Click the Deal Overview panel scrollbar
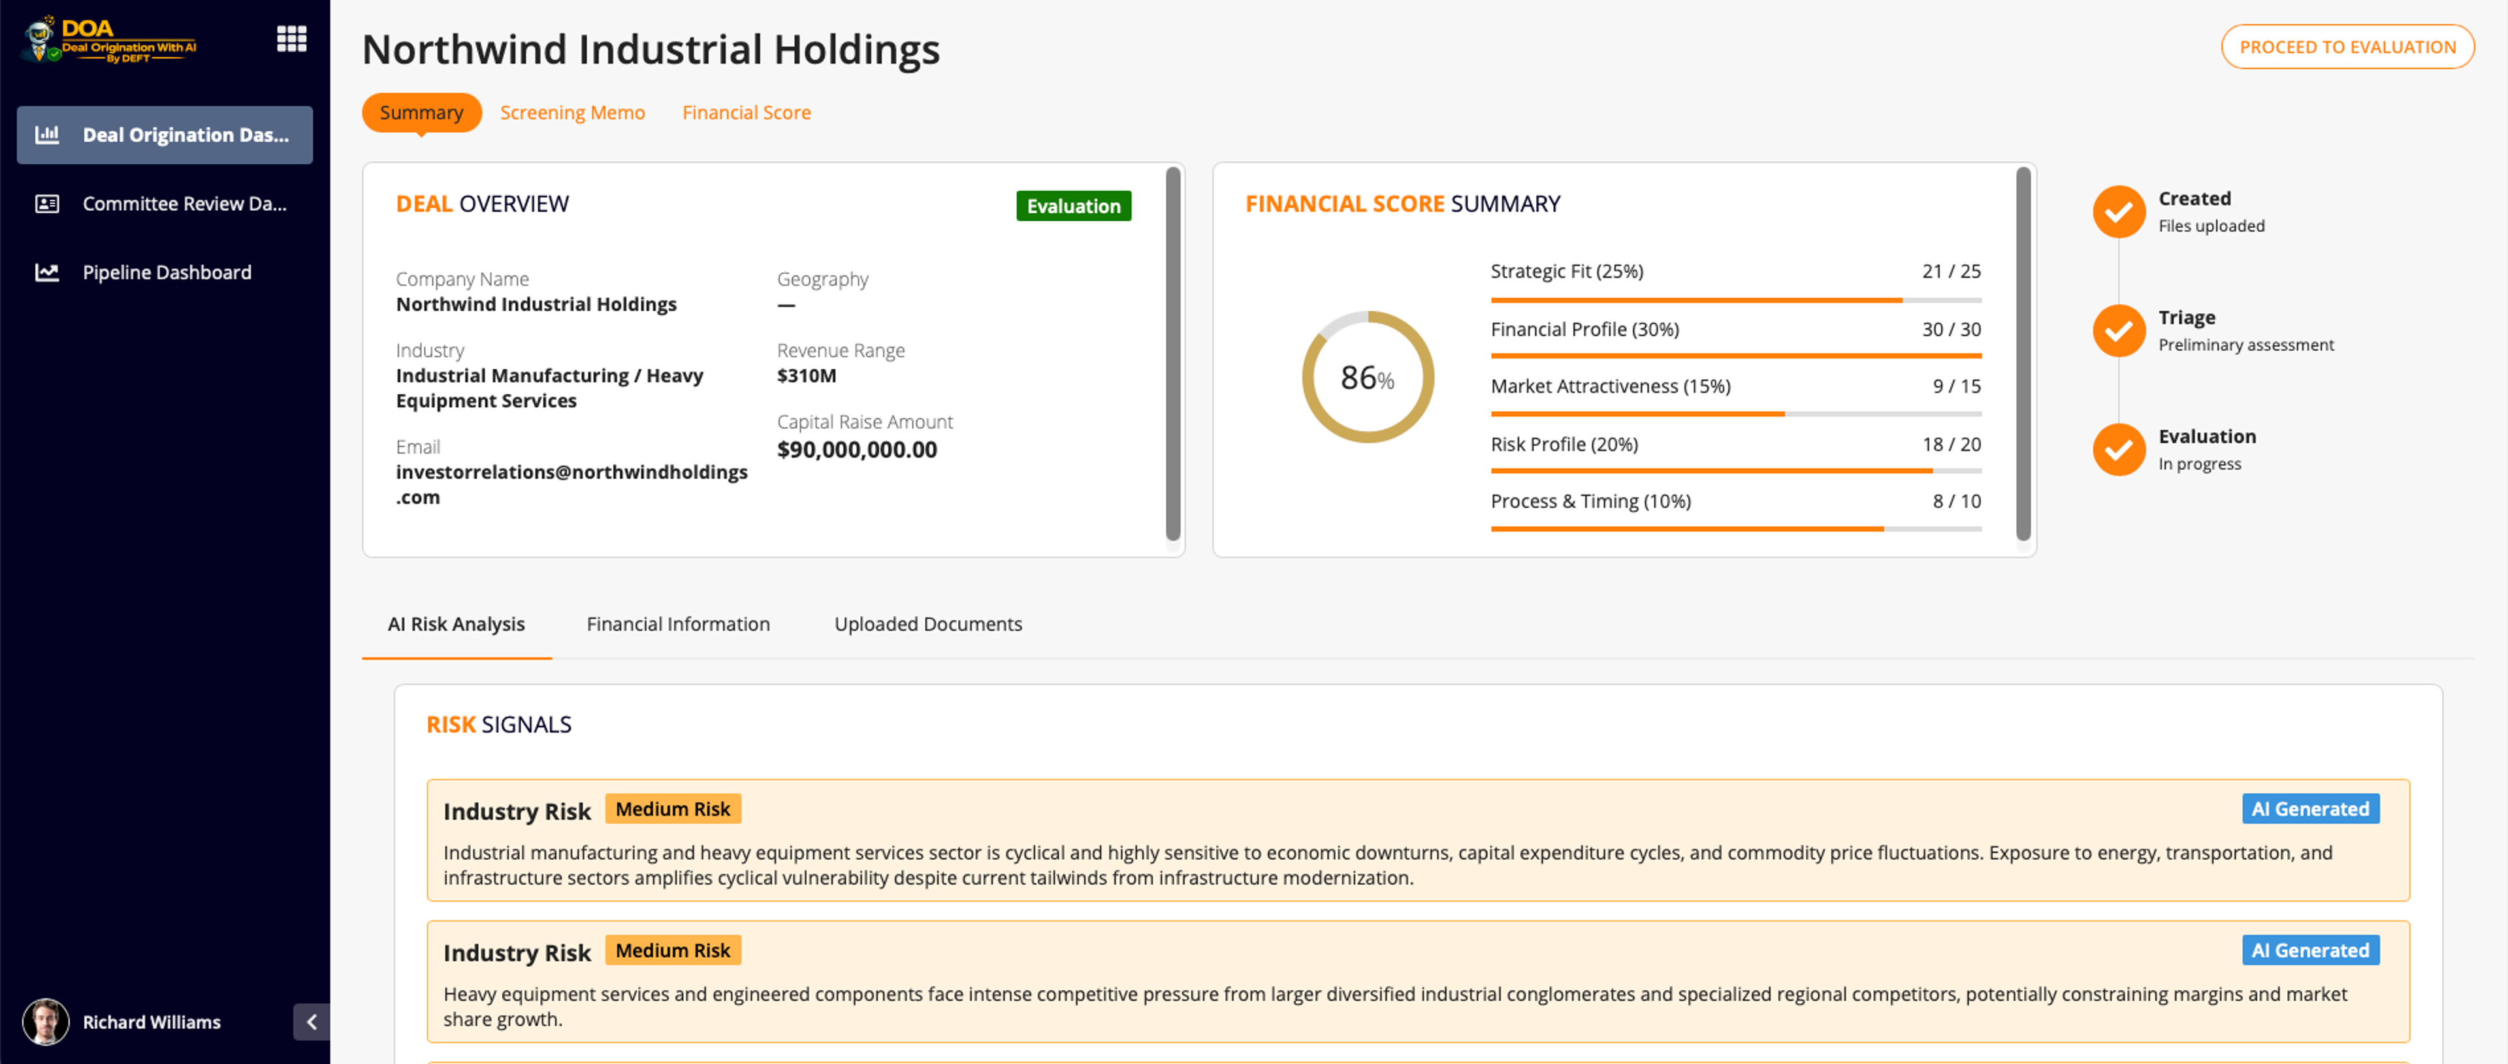The width and height of the screenshot is (2508, 1064). (1173, 354)
